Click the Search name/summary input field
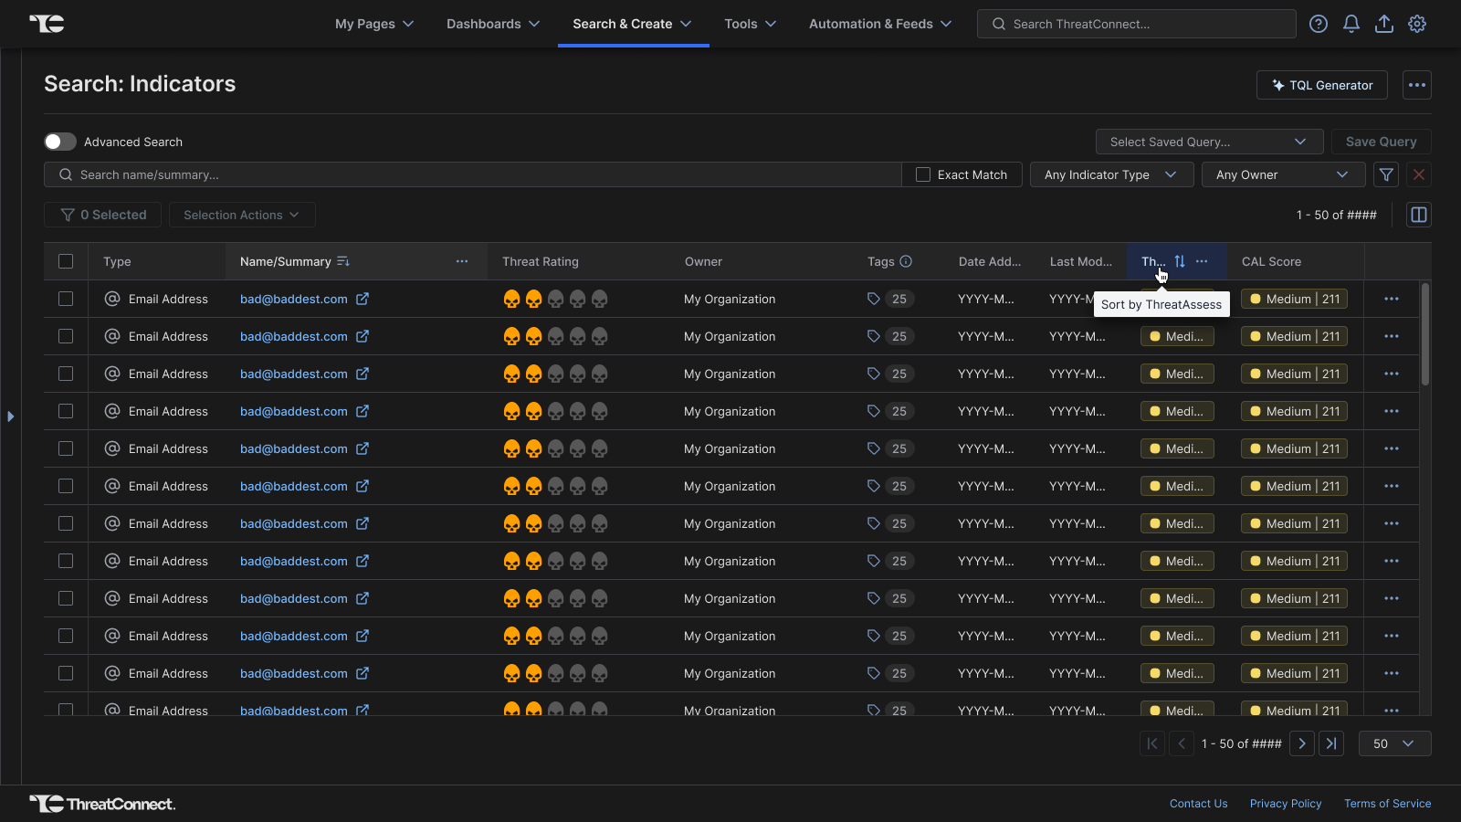The height and width of the screenshot is (822, 1461). tap(475, 174)
